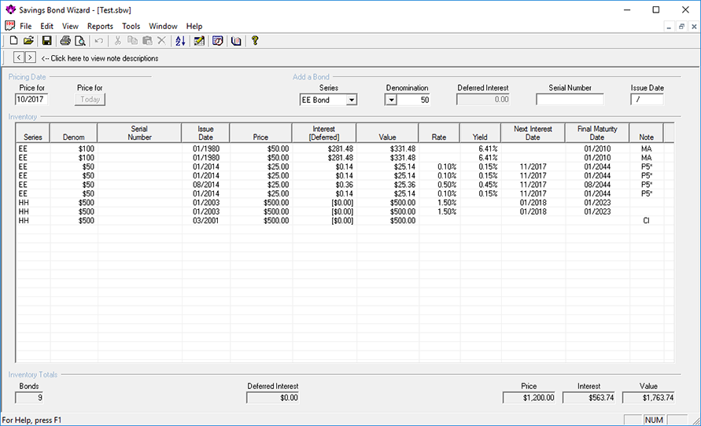This screenshot has height=426, width=701.
Task: Click the book toolbar icon
Action: point(236,41)
